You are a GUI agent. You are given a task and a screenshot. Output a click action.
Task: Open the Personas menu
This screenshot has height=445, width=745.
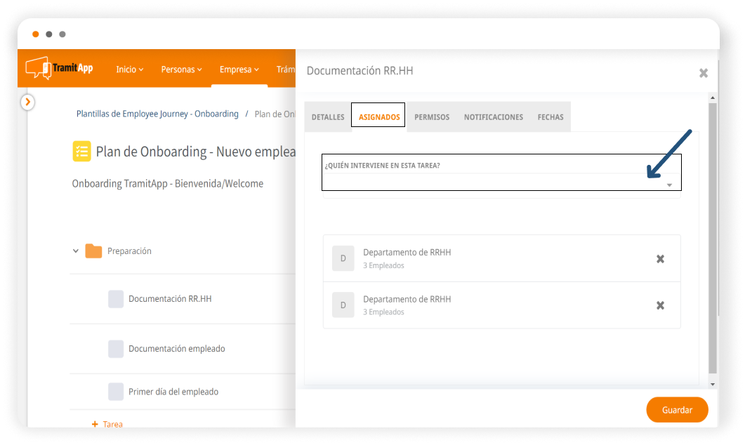[181, 69]
